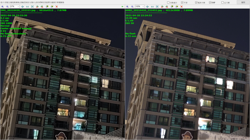
Task: Fit left image to panel width
Action: [23, 7]
